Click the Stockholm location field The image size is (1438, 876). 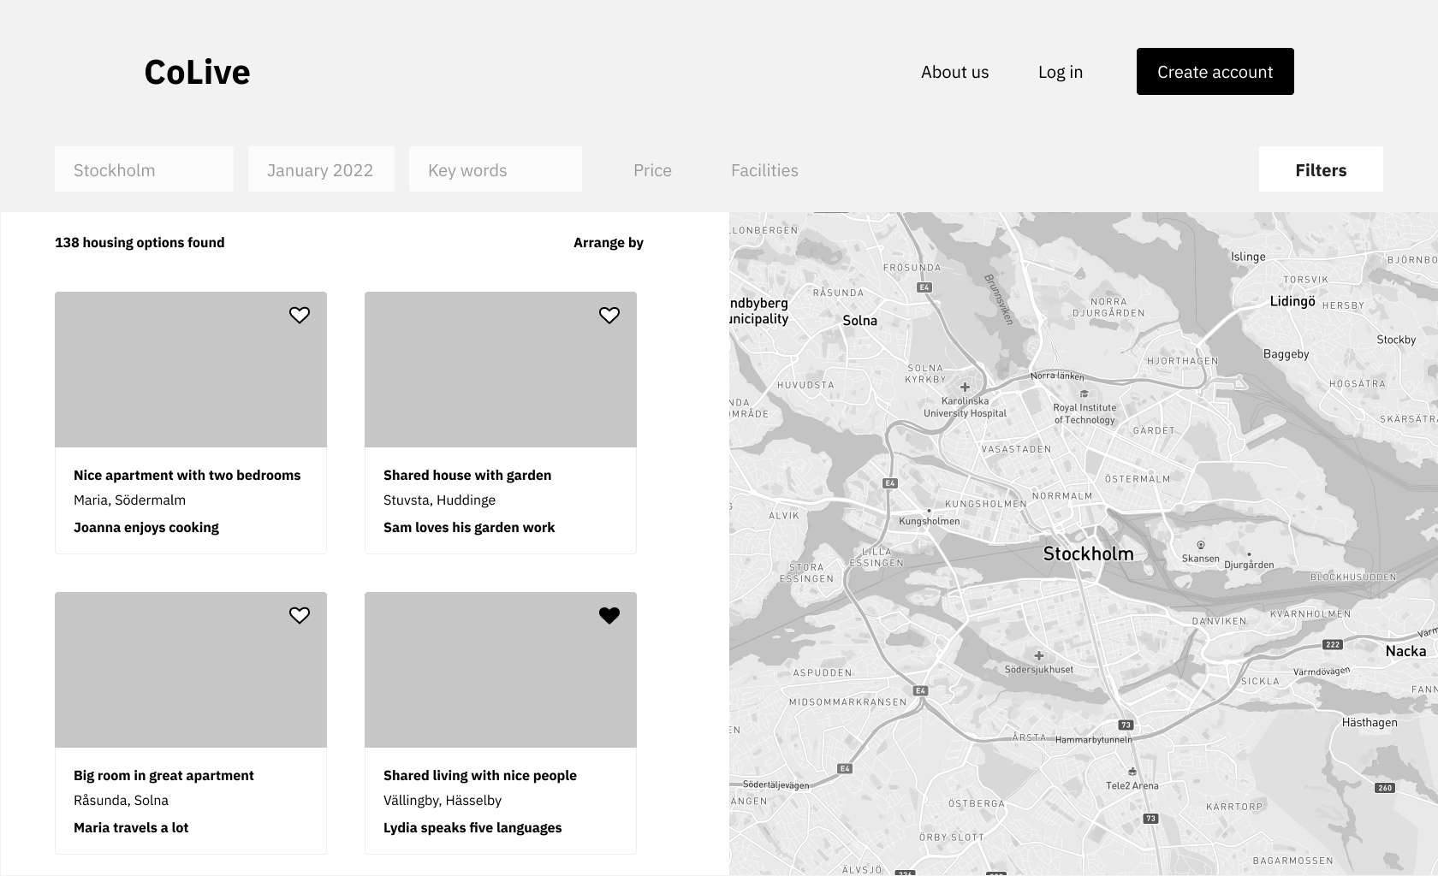[x=144, y=169]
